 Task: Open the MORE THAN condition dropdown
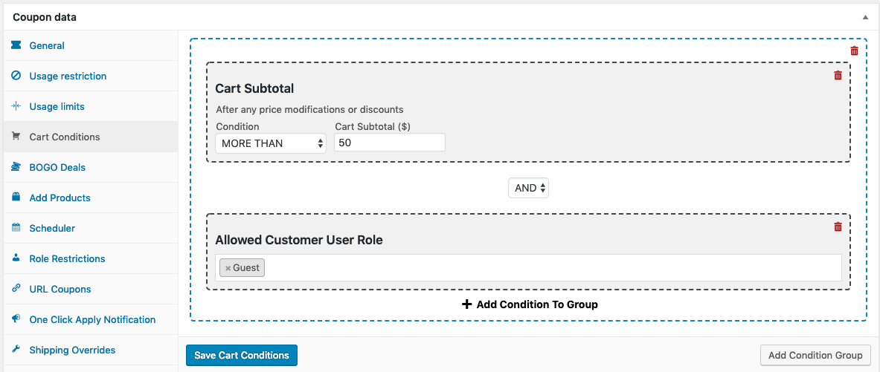click(x=271, y=143)
